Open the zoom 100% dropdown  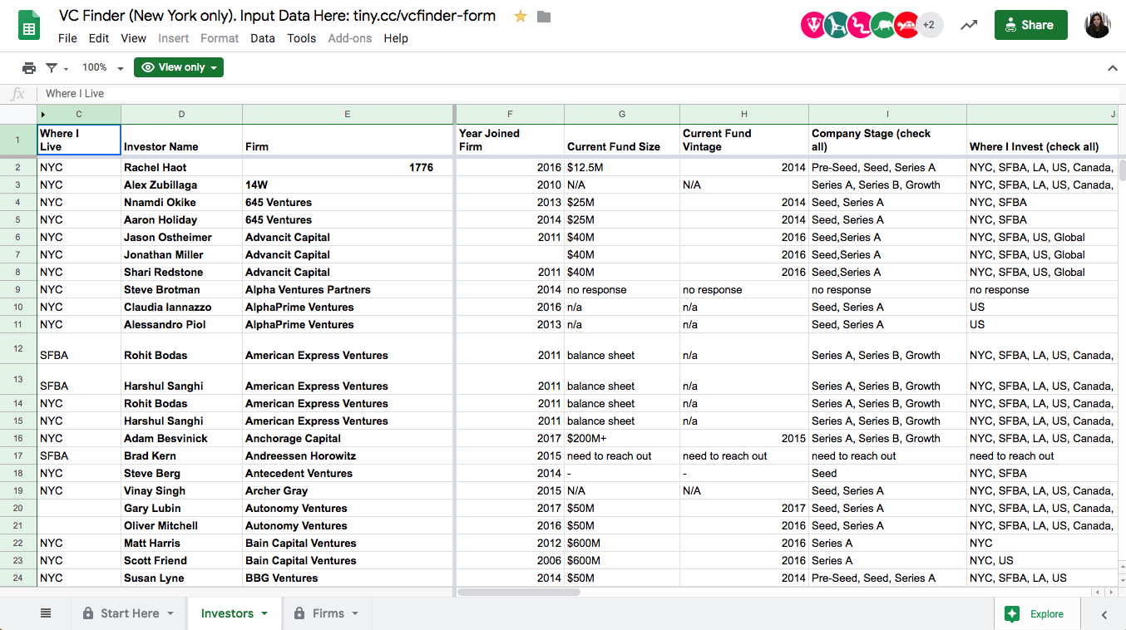(103, 67)
